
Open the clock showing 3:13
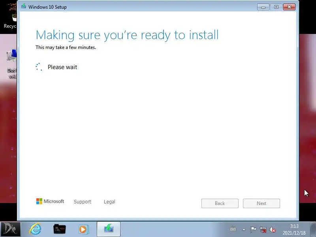point(294,229)
